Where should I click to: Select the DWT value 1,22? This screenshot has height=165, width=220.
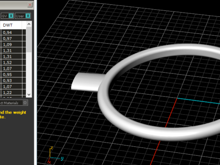click(x=11, y=93)
